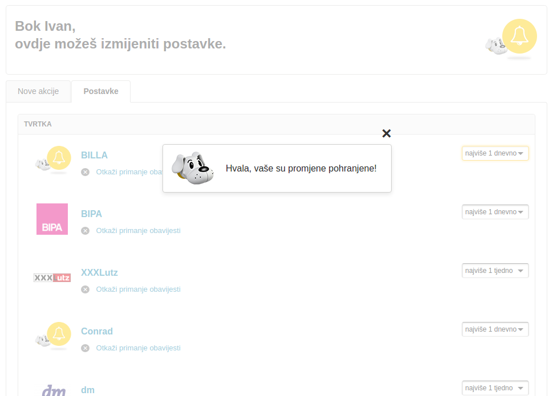The image size is (553, 396).
Task: Click the cancel X icon under Conrad
Action: (x=85, y=348)
